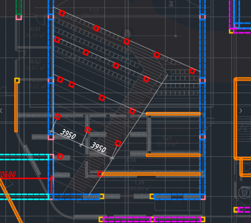Click room number label 1.34

click(x=139, y=182)
